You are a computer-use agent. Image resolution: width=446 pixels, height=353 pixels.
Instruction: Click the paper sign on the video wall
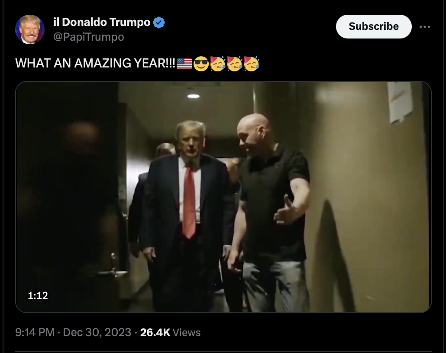(401, 102)
